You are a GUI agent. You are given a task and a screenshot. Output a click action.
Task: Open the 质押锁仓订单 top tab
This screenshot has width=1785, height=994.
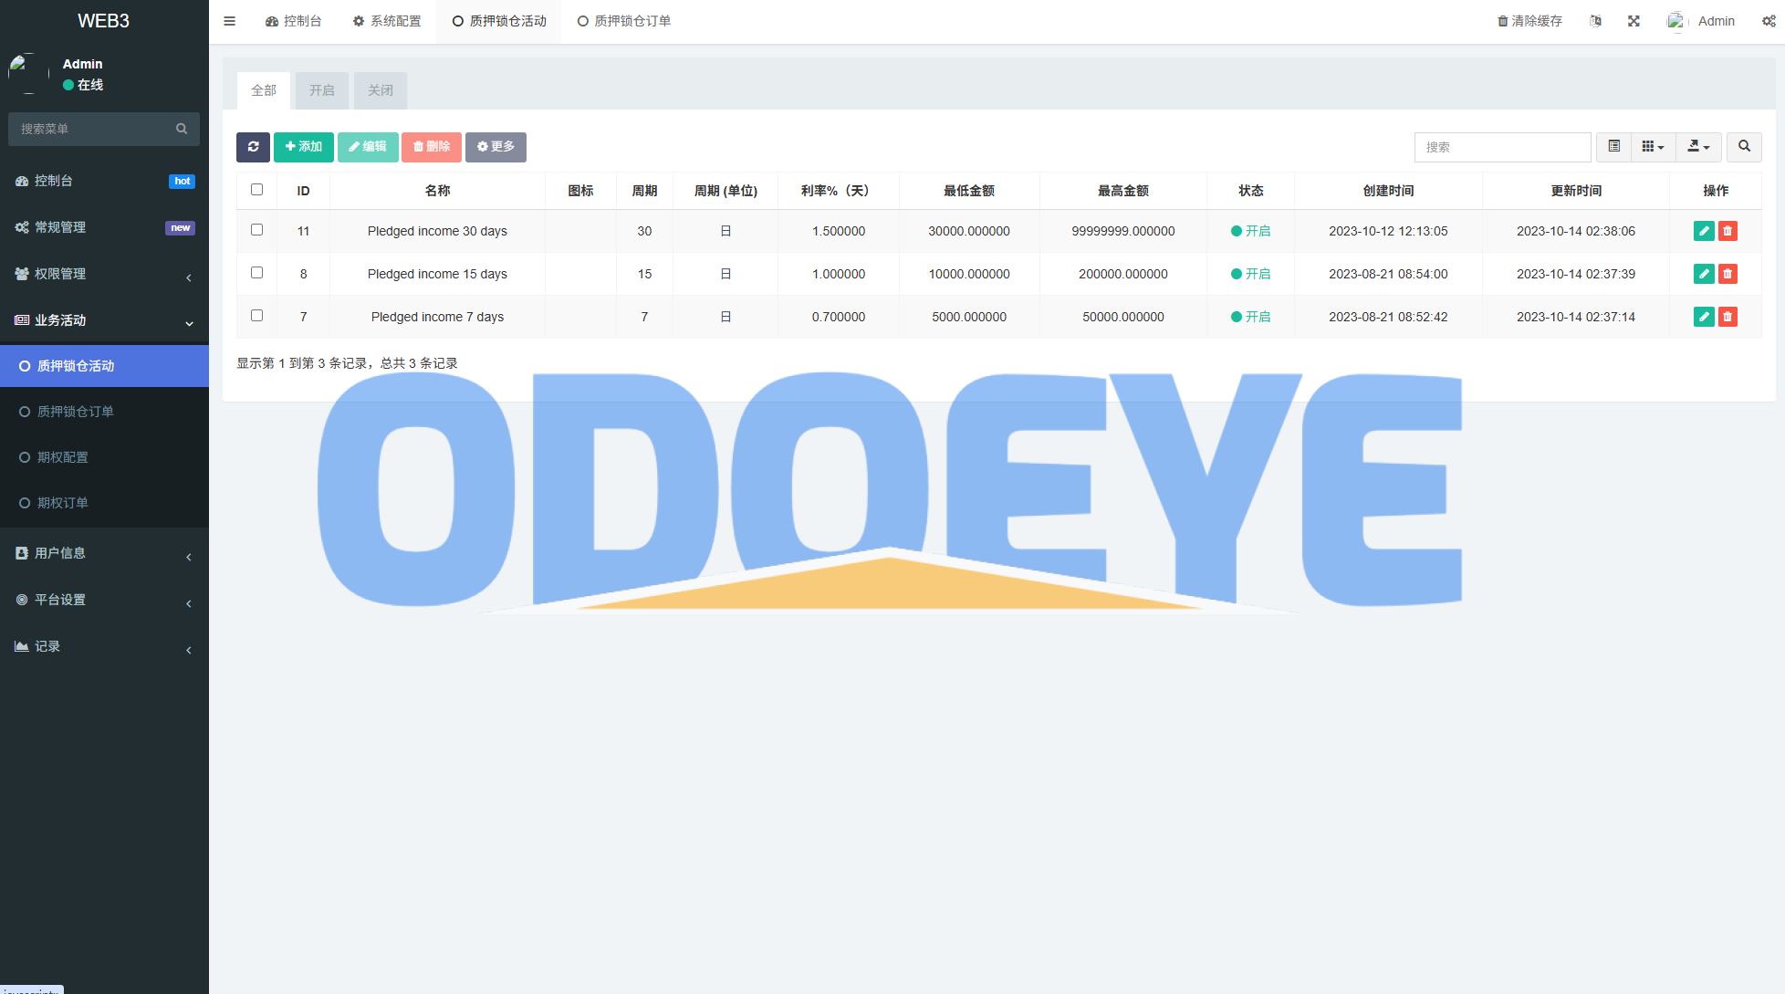624,21
